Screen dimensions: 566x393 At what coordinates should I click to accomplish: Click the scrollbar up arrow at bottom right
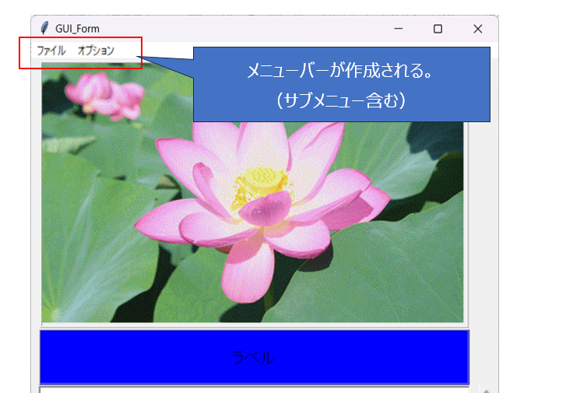[x=485, y=390]
